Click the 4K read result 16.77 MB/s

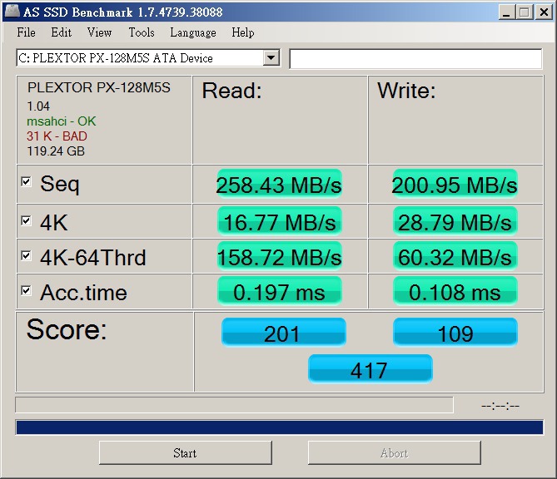point(279,221)
